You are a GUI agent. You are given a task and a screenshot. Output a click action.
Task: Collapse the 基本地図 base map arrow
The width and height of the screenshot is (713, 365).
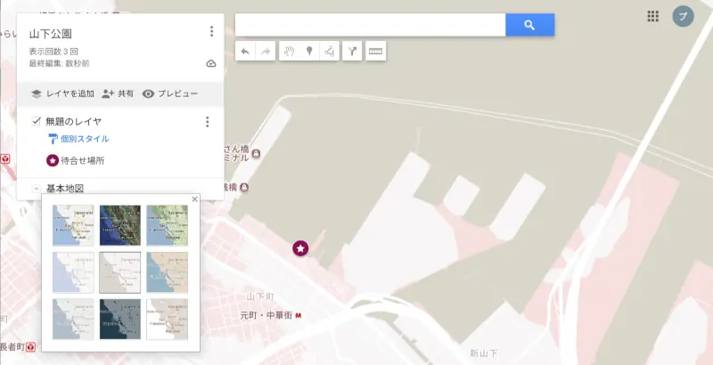37,189
